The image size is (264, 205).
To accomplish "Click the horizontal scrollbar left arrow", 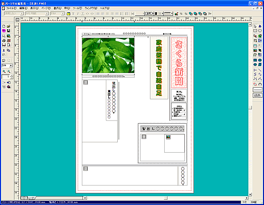I will 84,198.
